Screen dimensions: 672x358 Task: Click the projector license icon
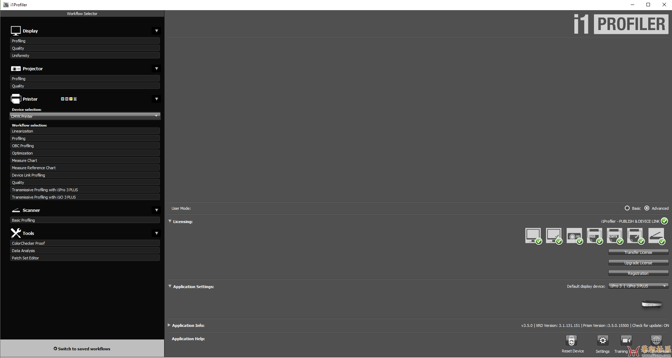point(575,236)
